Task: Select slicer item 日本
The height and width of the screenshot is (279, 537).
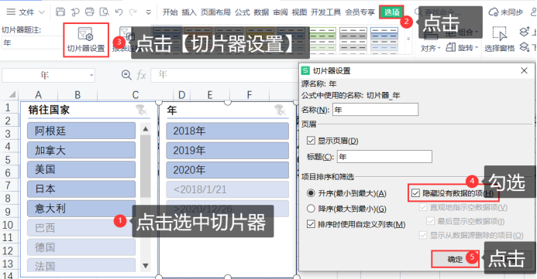Action: (81, 189)
